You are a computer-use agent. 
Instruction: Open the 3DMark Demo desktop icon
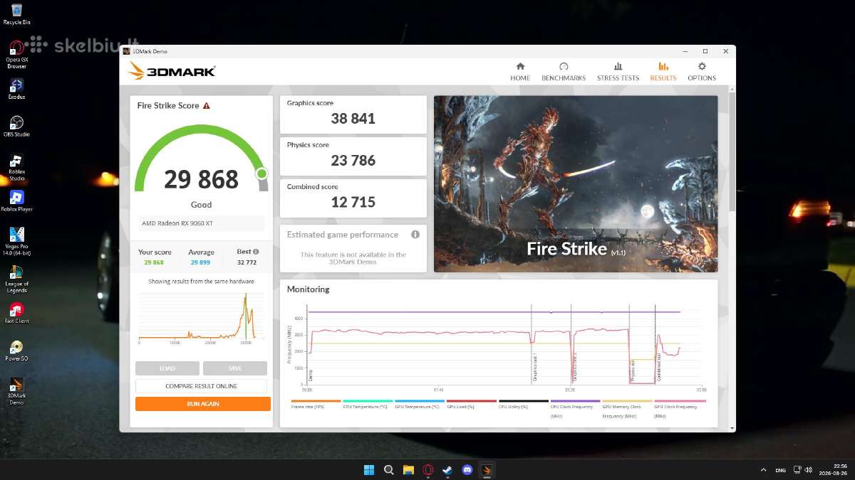[x=16, y=392]
